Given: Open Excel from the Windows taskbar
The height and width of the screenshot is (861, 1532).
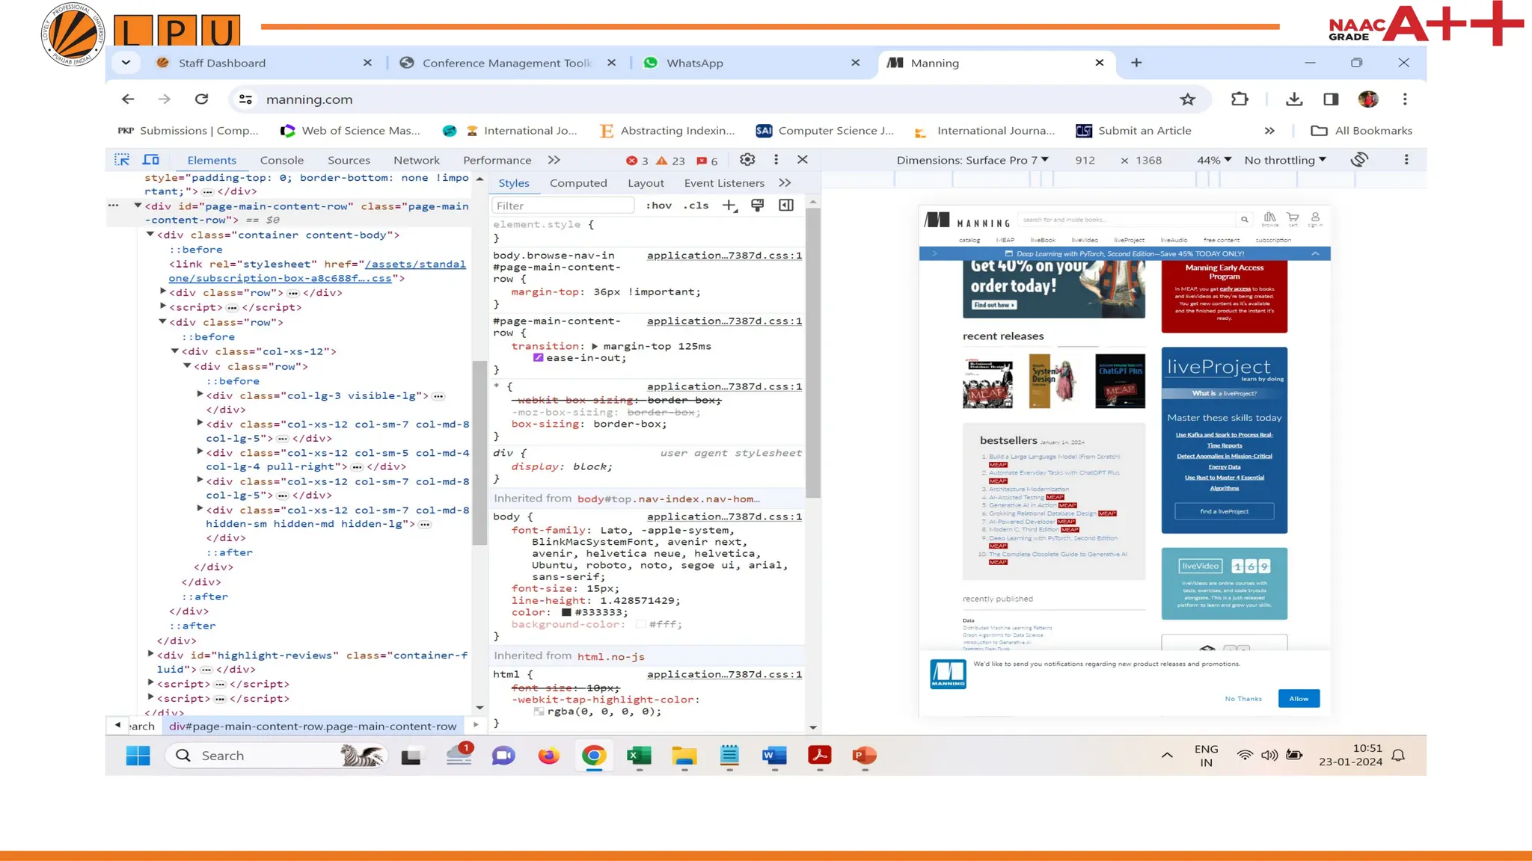Looking at the screenshot, I should click(x=639, y=756).
